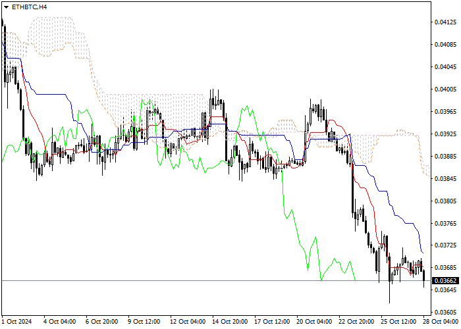Select the 22 Oct 20:00 time label

[357, 322]
